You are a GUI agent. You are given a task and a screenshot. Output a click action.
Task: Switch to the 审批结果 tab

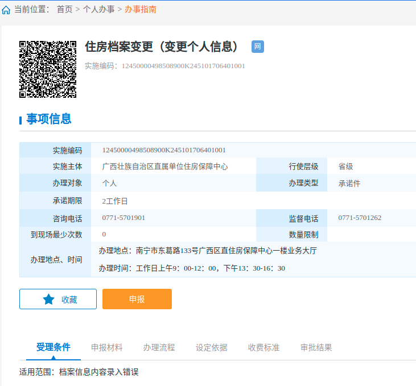point(316,347)
